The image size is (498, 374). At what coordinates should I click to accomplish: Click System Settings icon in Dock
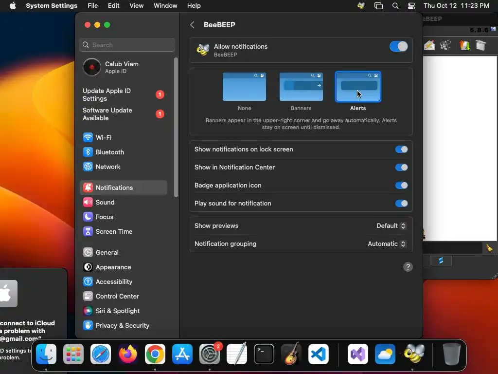[x=210, y=354]
